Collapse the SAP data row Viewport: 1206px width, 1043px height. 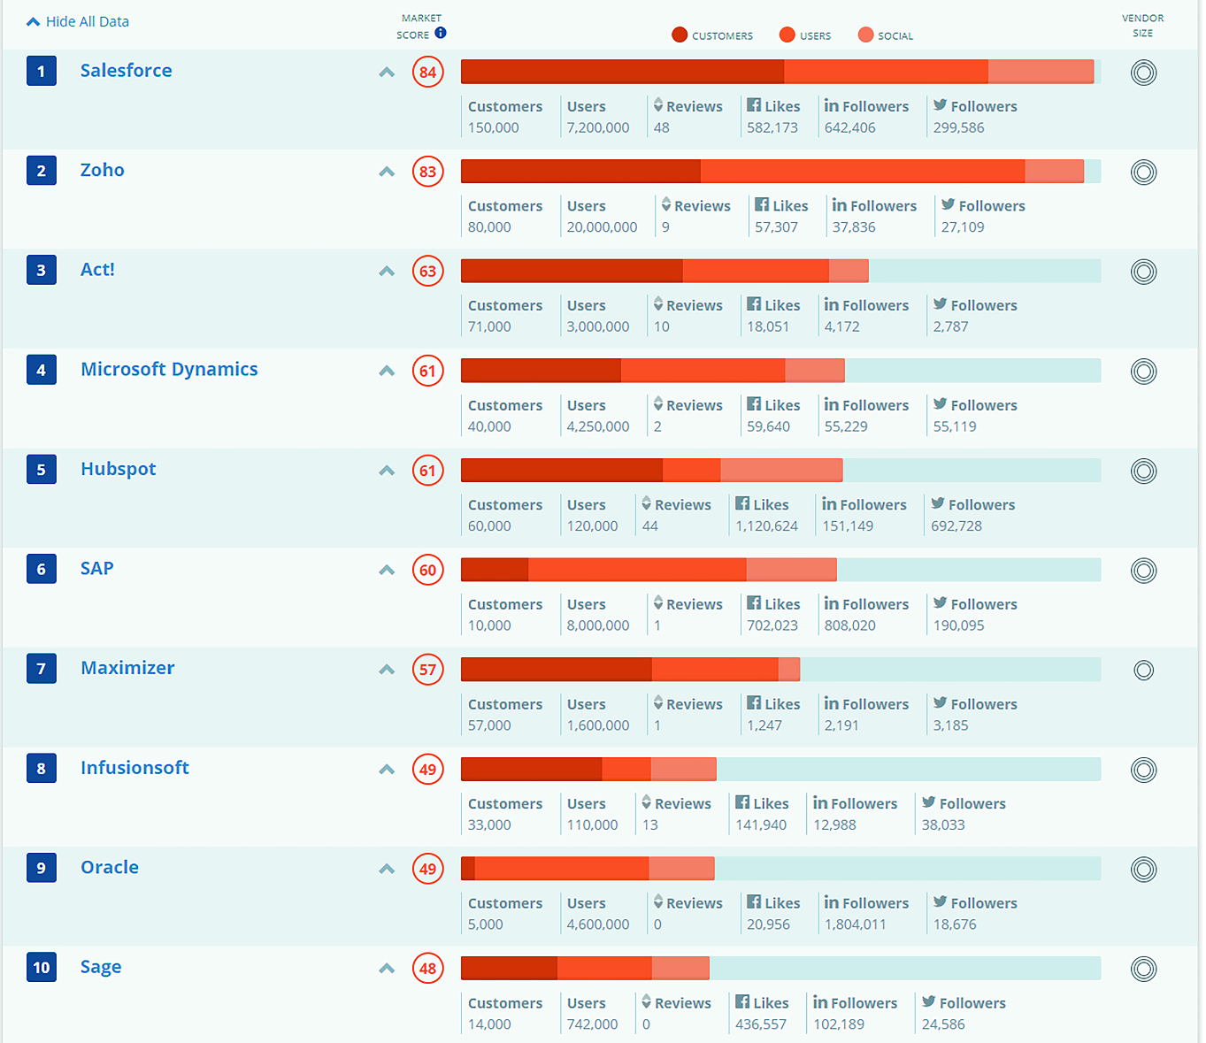387,571
